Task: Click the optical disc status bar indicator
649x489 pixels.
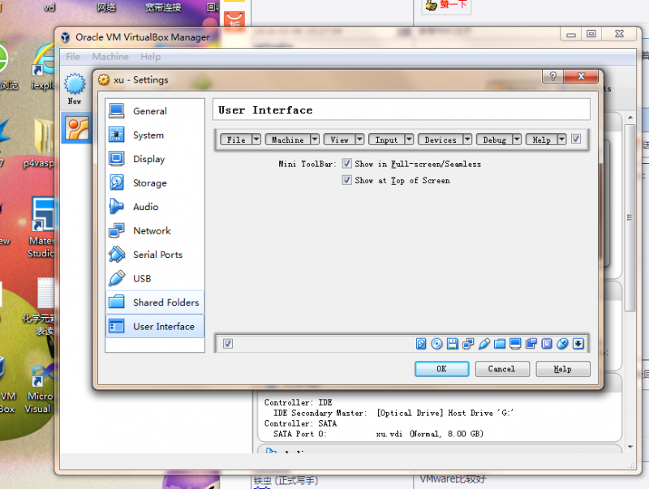Action: (436, 344)
